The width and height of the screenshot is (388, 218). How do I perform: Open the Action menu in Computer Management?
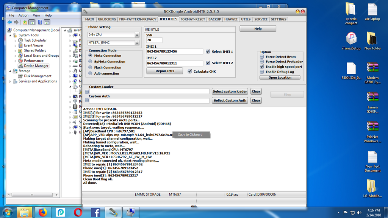23,15
